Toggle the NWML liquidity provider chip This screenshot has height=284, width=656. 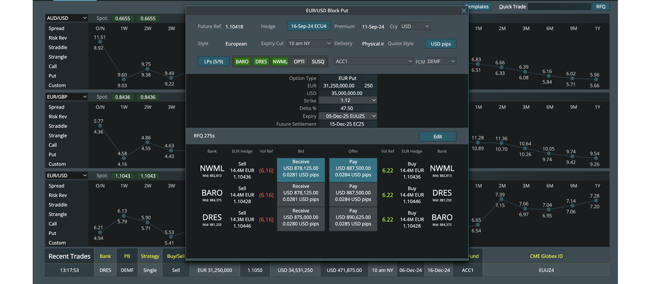tap(280, 61)
